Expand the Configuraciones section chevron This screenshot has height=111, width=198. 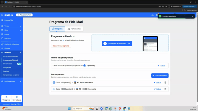[x=21, y=81]
